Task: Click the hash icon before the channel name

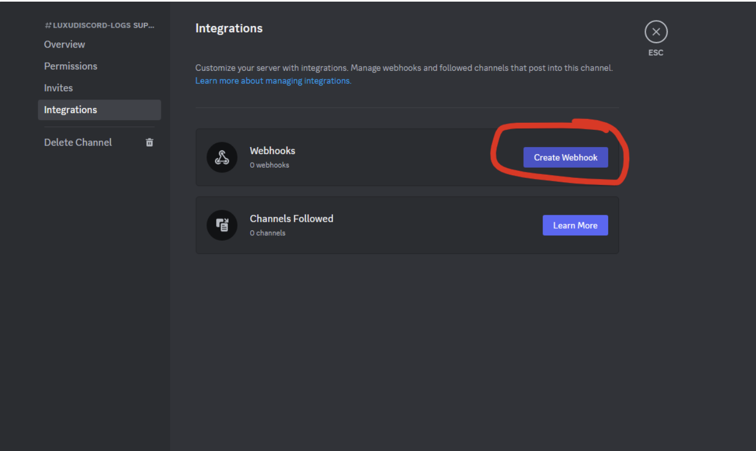Action: 48,25
